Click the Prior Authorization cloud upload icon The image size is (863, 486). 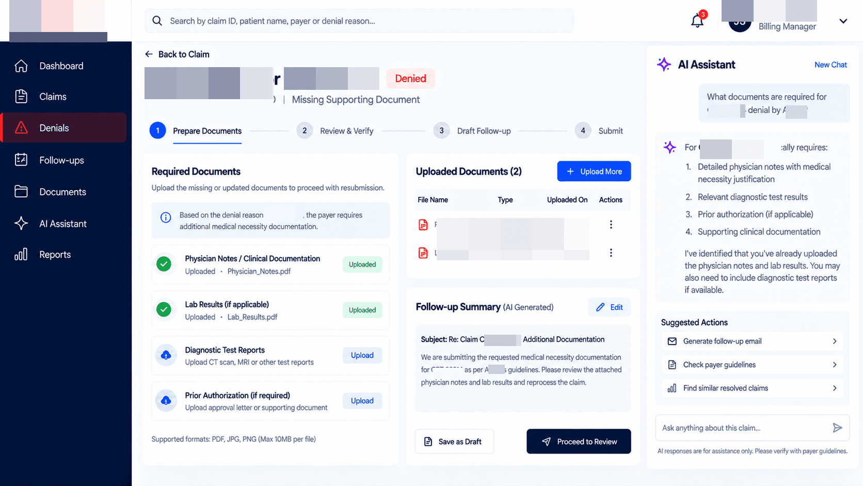click(166, 401)
